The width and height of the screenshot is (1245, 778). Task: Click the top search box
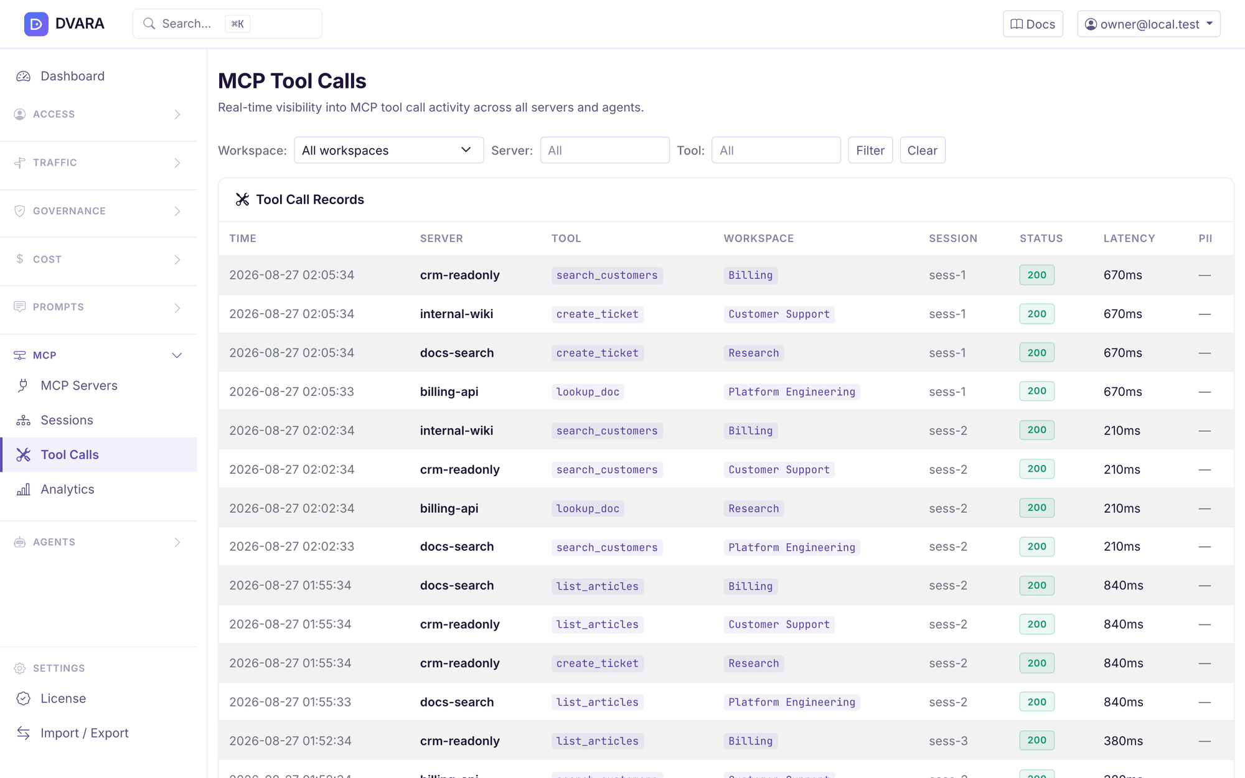click(x=227, y=24)
